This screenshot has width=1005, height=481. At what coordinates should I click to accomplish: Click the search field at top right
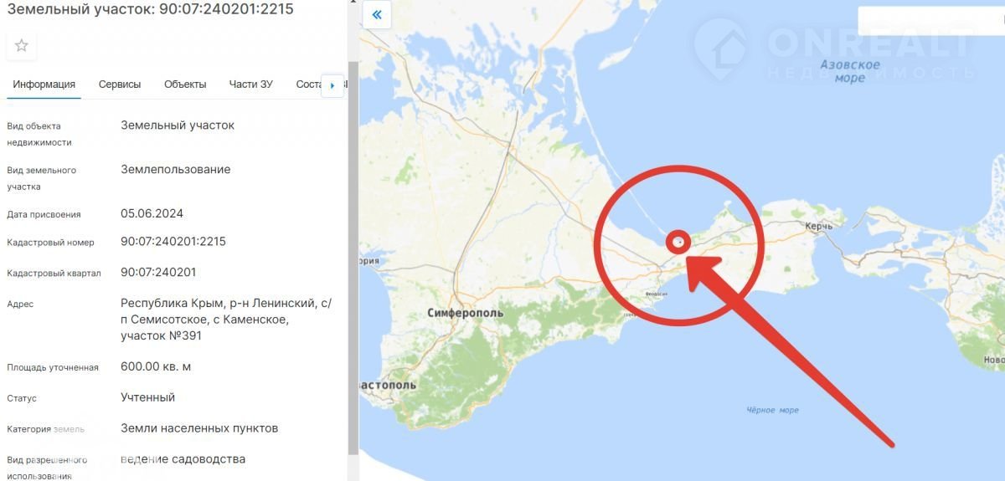pos(931,20)
